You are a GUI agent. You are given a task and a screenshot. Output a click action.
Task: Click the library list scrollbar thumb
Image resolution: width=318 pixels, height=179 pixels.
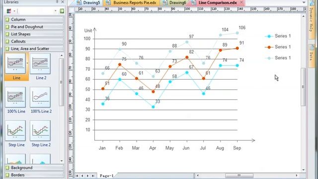(x=62, y=82)
